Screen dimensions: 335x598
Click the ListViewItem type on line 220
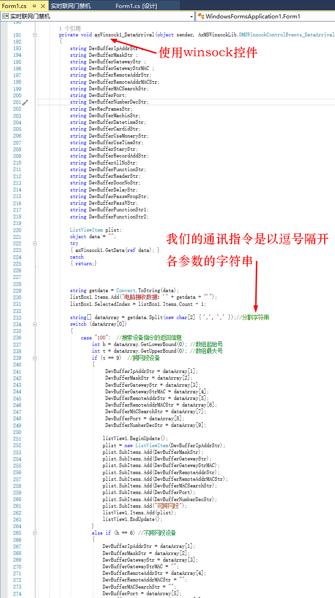coord(88,230)
